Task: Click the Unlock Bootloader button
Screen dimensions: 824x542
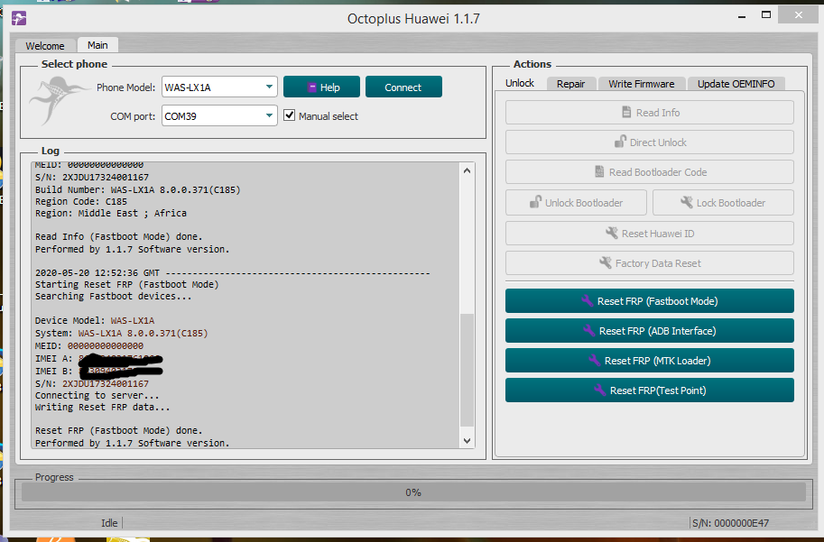Action: pyautogui.click(x=576, y=203)
